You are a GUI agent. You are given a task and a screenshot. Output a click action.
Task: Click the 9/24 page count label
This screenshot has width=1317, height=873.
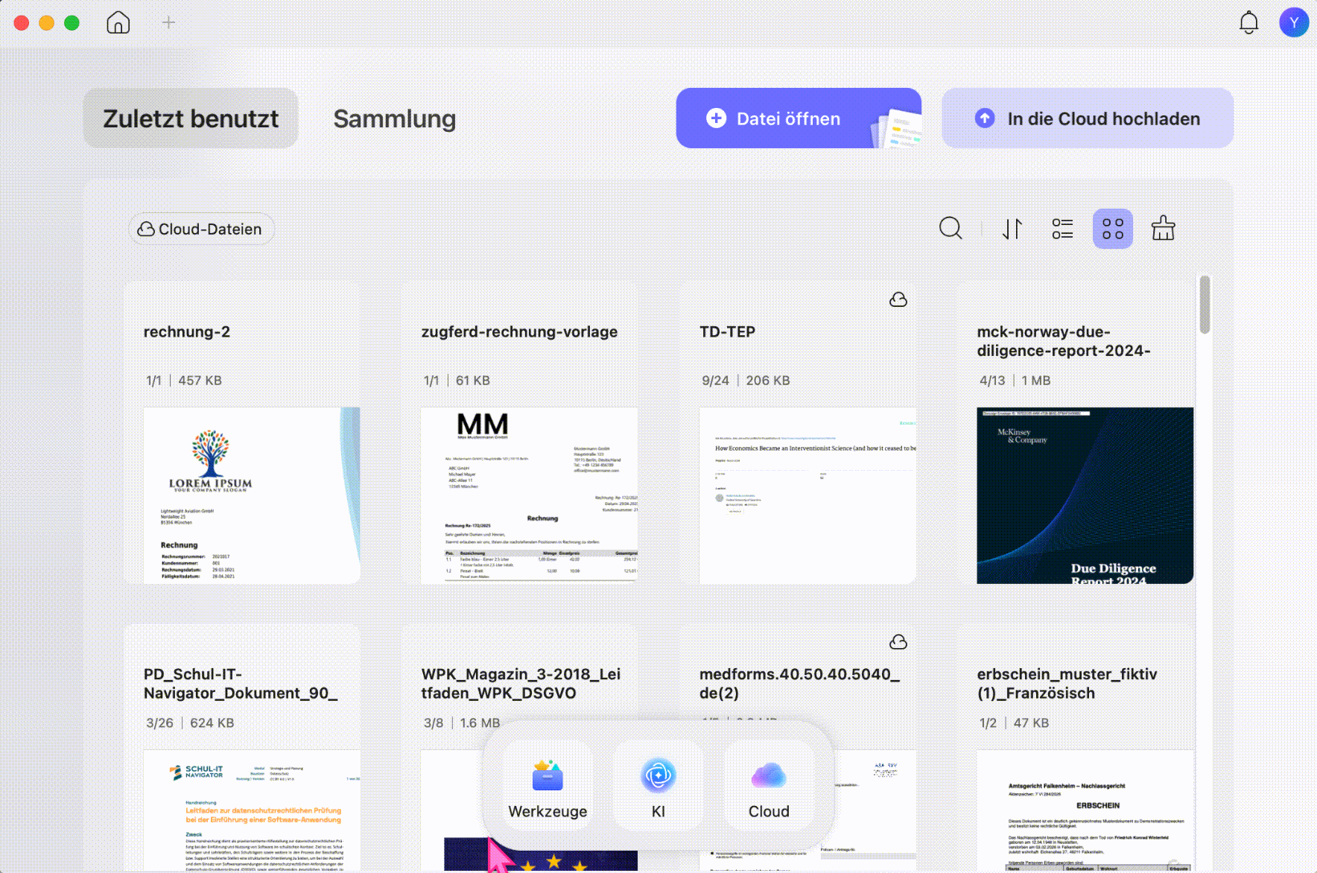point(715,381)
